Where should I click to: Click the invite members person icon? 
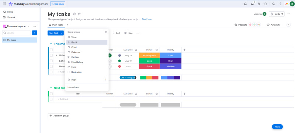coord(259,4)
